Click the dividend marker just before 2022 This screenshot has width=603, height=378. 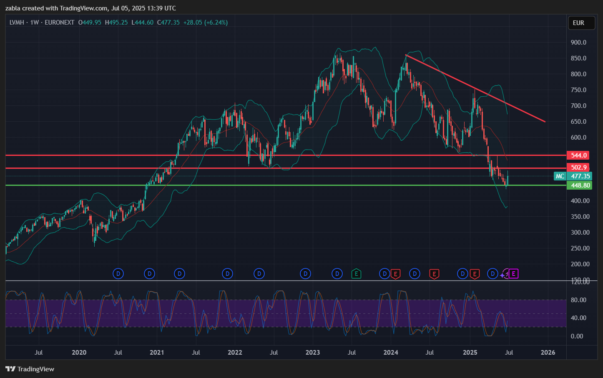point(227,274)
